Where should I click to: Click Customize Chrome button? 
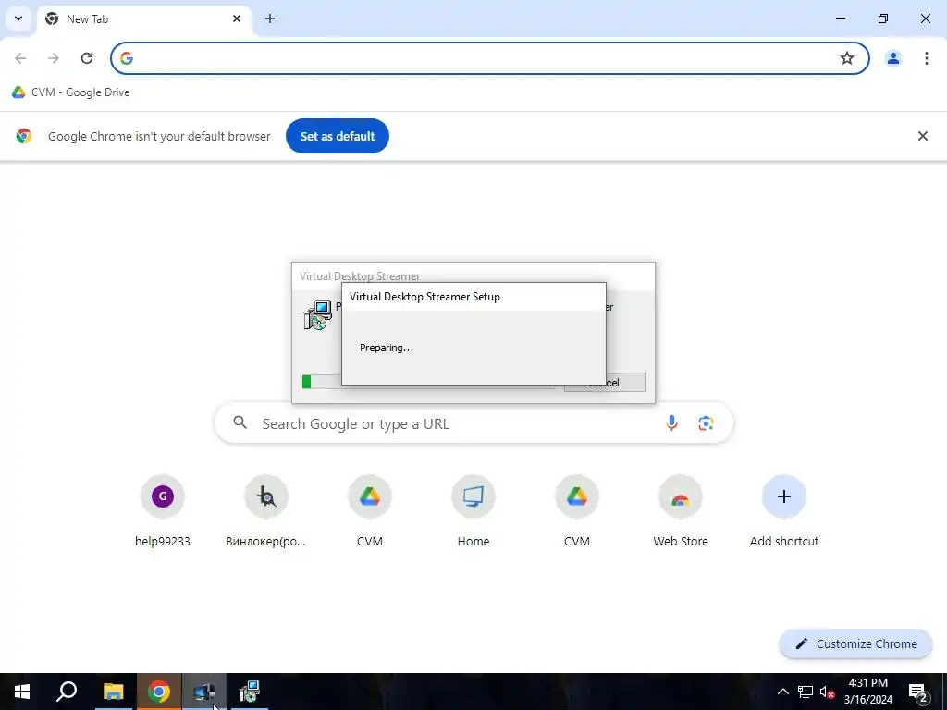pyautogui.click(x=855, y=643)
